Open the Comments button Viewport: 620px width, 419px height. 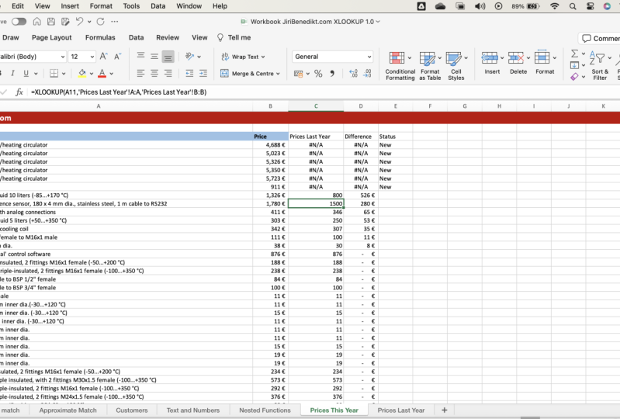601,38
